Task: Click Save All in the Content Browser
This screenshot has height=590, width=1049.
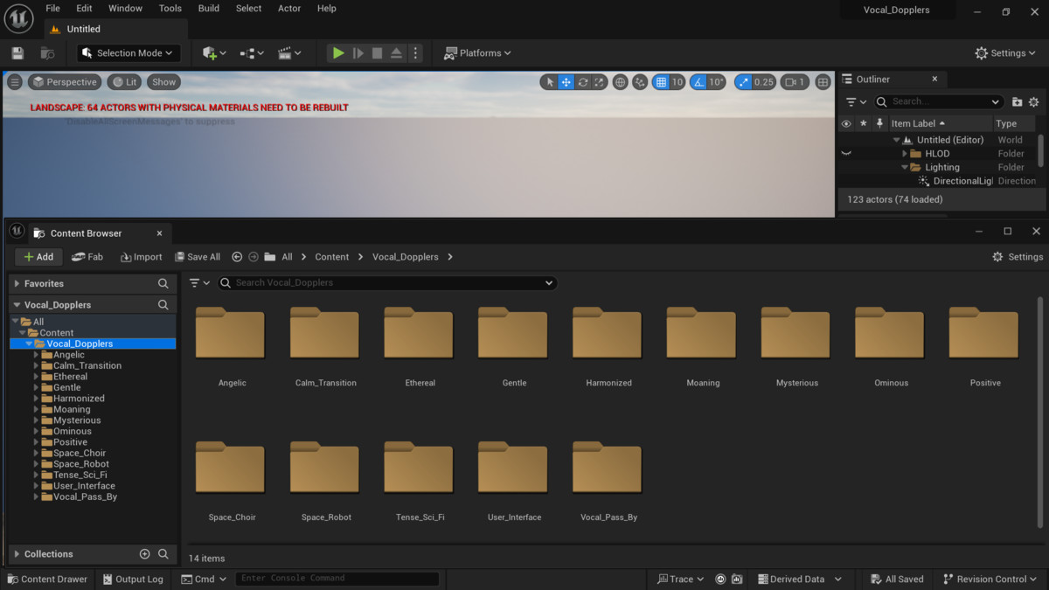Action: [x=198, y=257]
